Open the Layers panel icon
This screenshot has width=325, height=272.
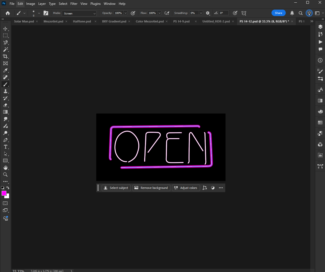click(x=320, y=27)
